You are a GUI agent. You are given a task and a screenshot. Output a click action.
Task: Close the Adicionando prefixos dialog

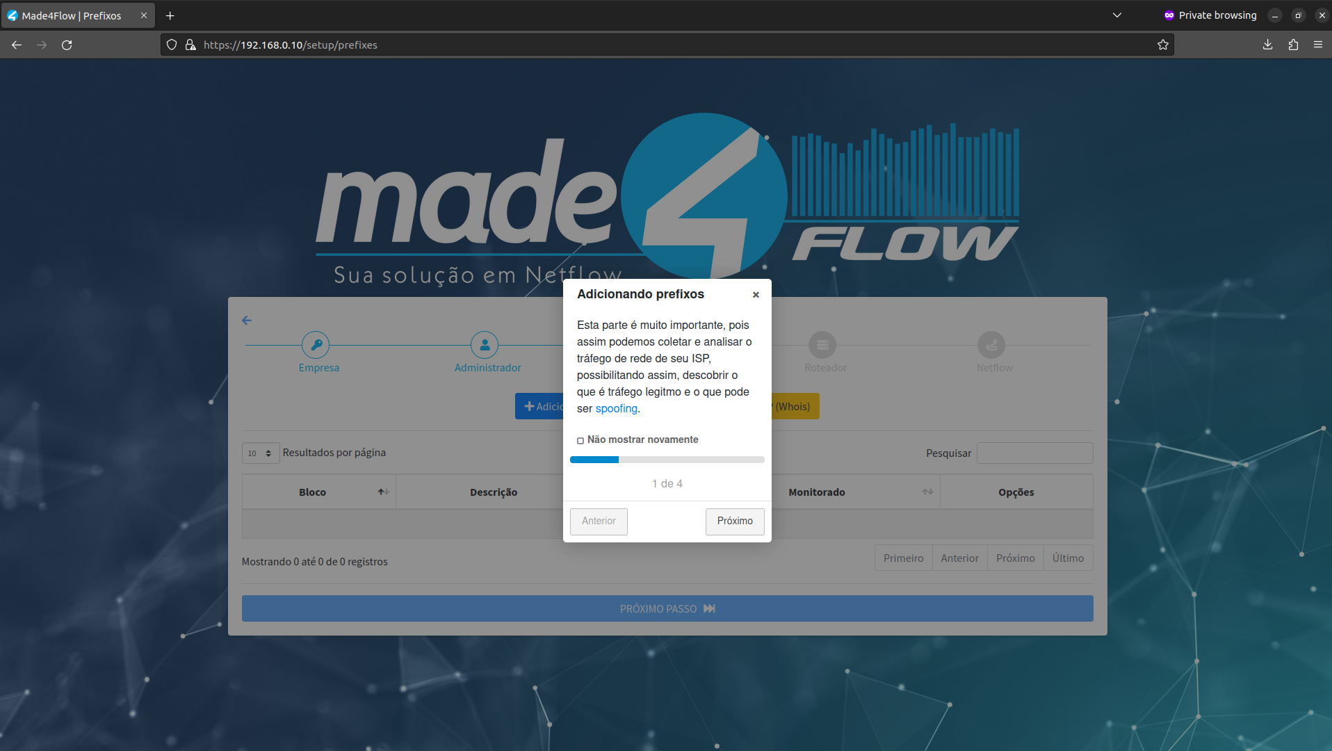pyautogui.click(x=756, y=295)
